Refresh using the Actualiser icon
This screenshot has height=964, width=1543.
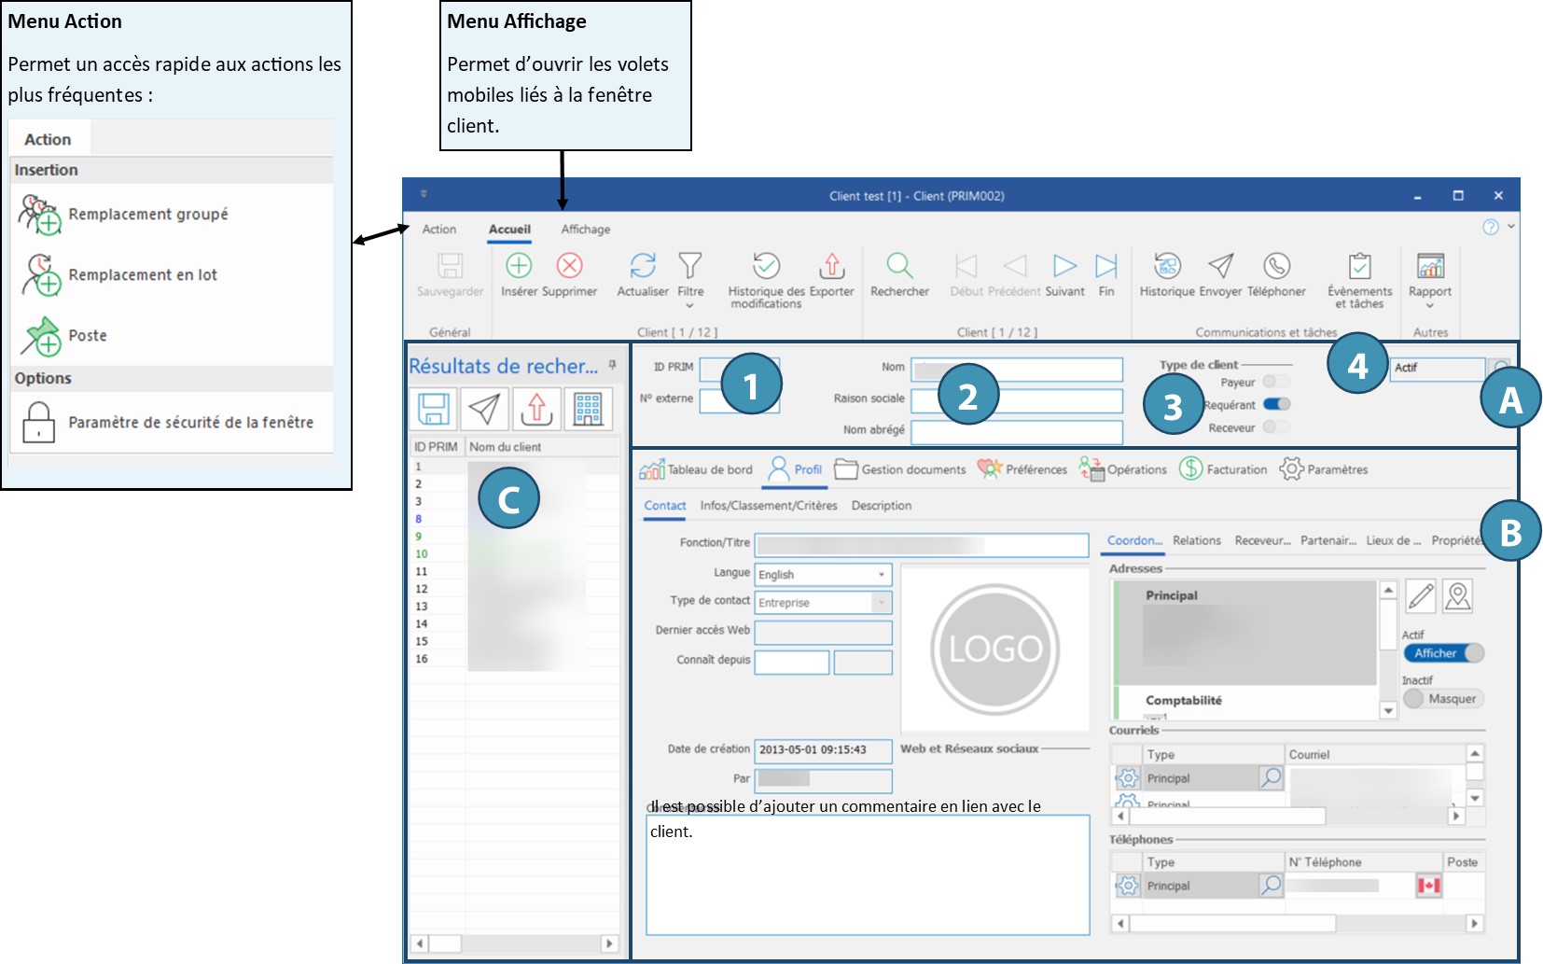coord(643,266)
